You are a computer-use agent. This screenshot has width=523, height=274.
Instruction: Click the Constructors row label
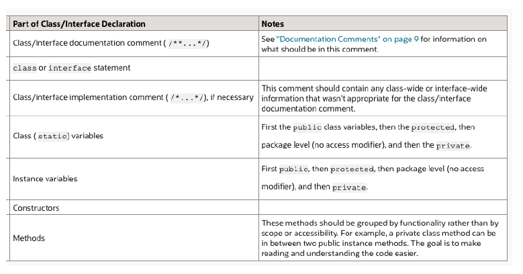click(x=36, y=208)
